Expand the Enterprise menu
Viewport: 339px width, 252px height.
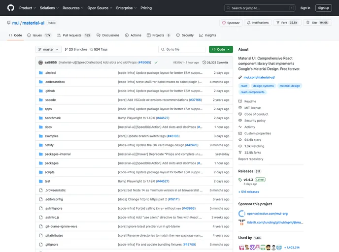pyautogui.click(x=126, y=8)
